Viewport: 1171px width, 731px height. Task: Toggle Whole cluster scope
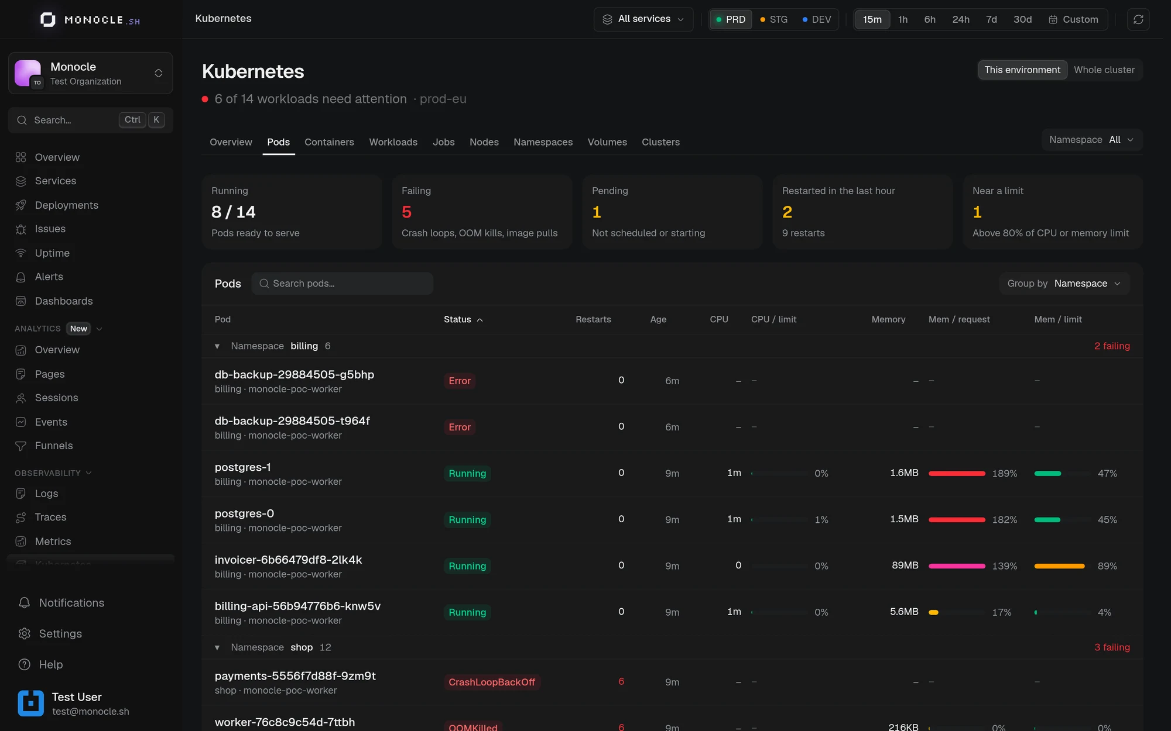(x=1104, y=70)
